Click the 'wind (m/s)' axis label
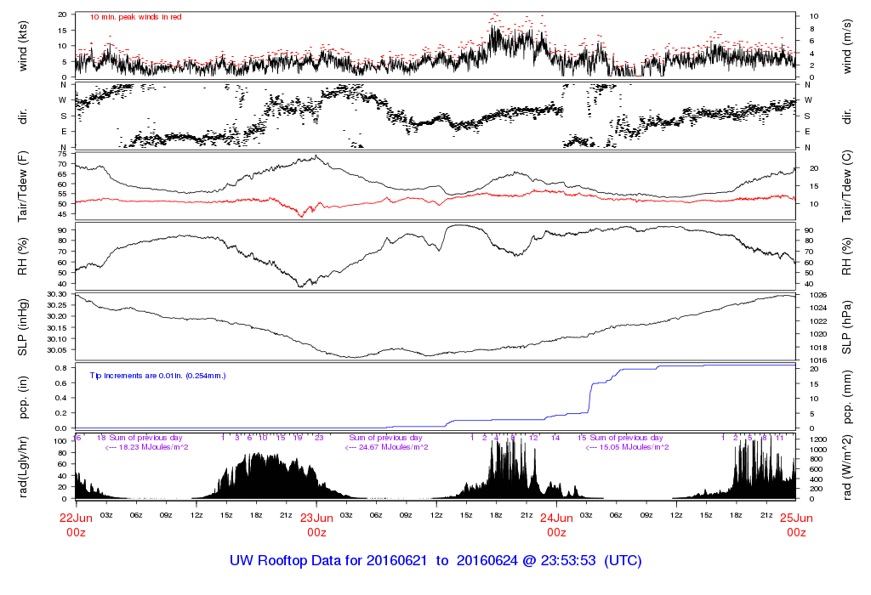 [x=846, y=47]
